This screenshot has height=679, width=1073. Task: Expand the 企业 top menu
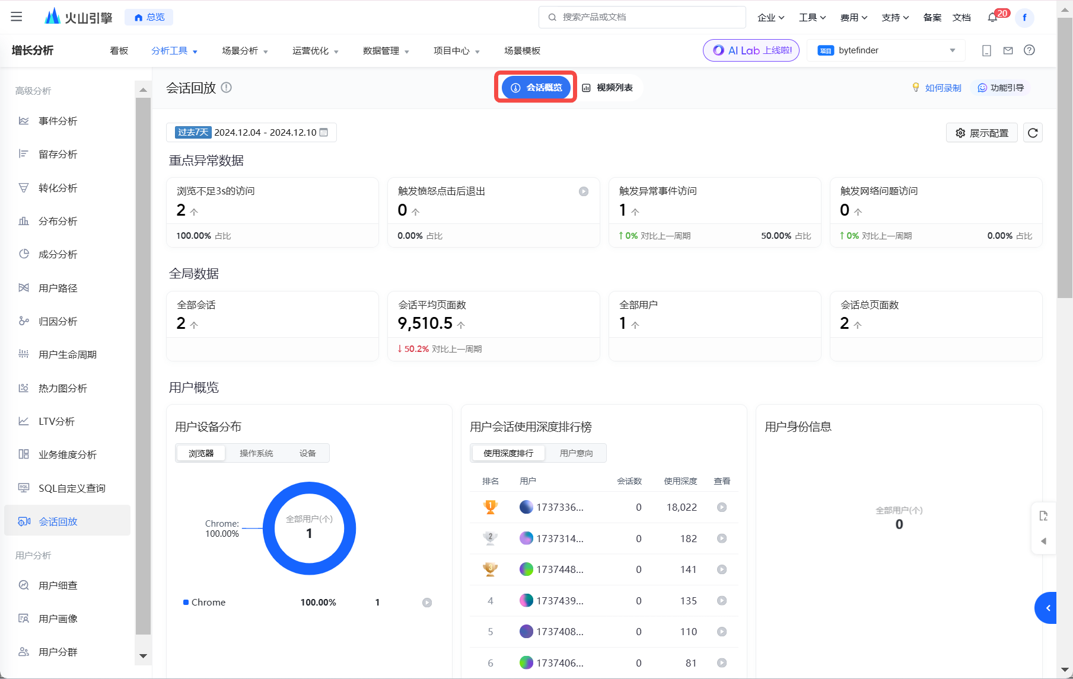tap(770, 17)
